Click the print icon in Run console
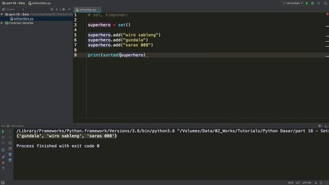This screenshot has width=329, height=185. tap(10, 155)
